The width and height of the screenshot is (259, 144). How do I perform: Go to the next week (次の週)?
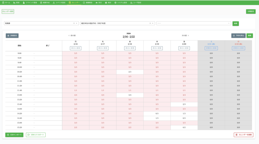point(185,35)
